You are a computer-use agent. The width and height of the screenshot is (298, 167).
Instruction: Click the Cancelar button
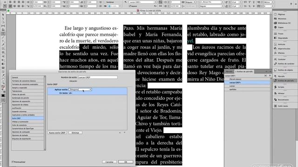[x=109, y=162]
